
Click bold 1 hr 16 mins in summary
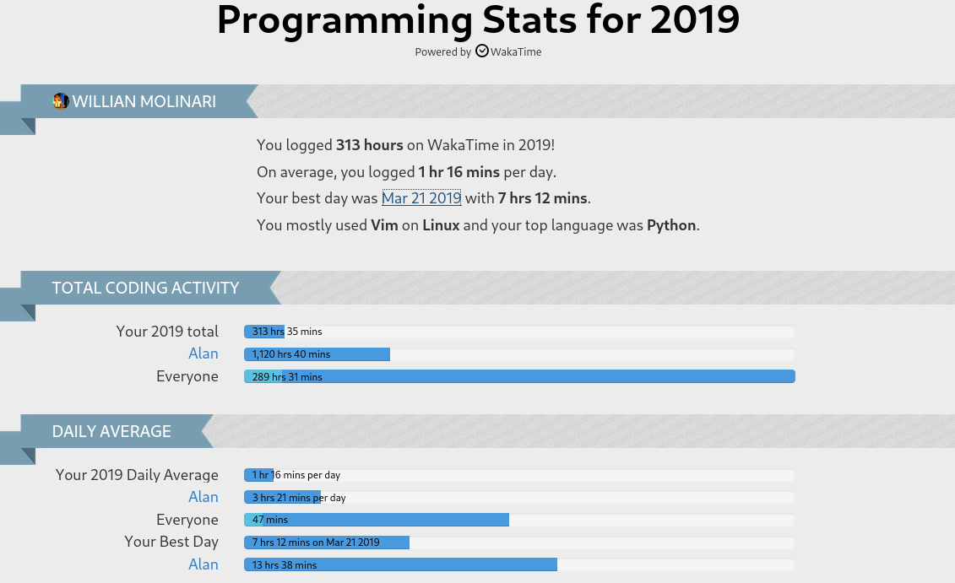459,171
